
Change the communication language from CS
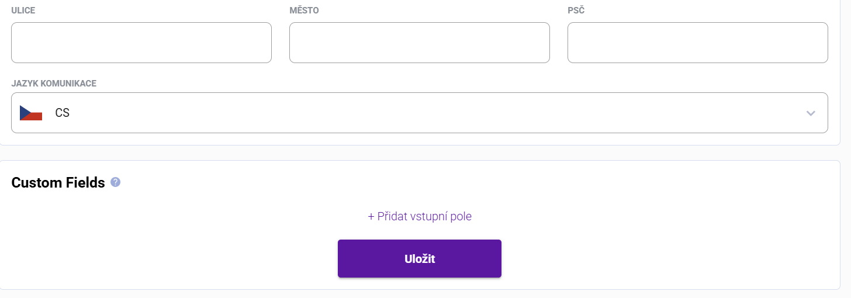[419, 113]
